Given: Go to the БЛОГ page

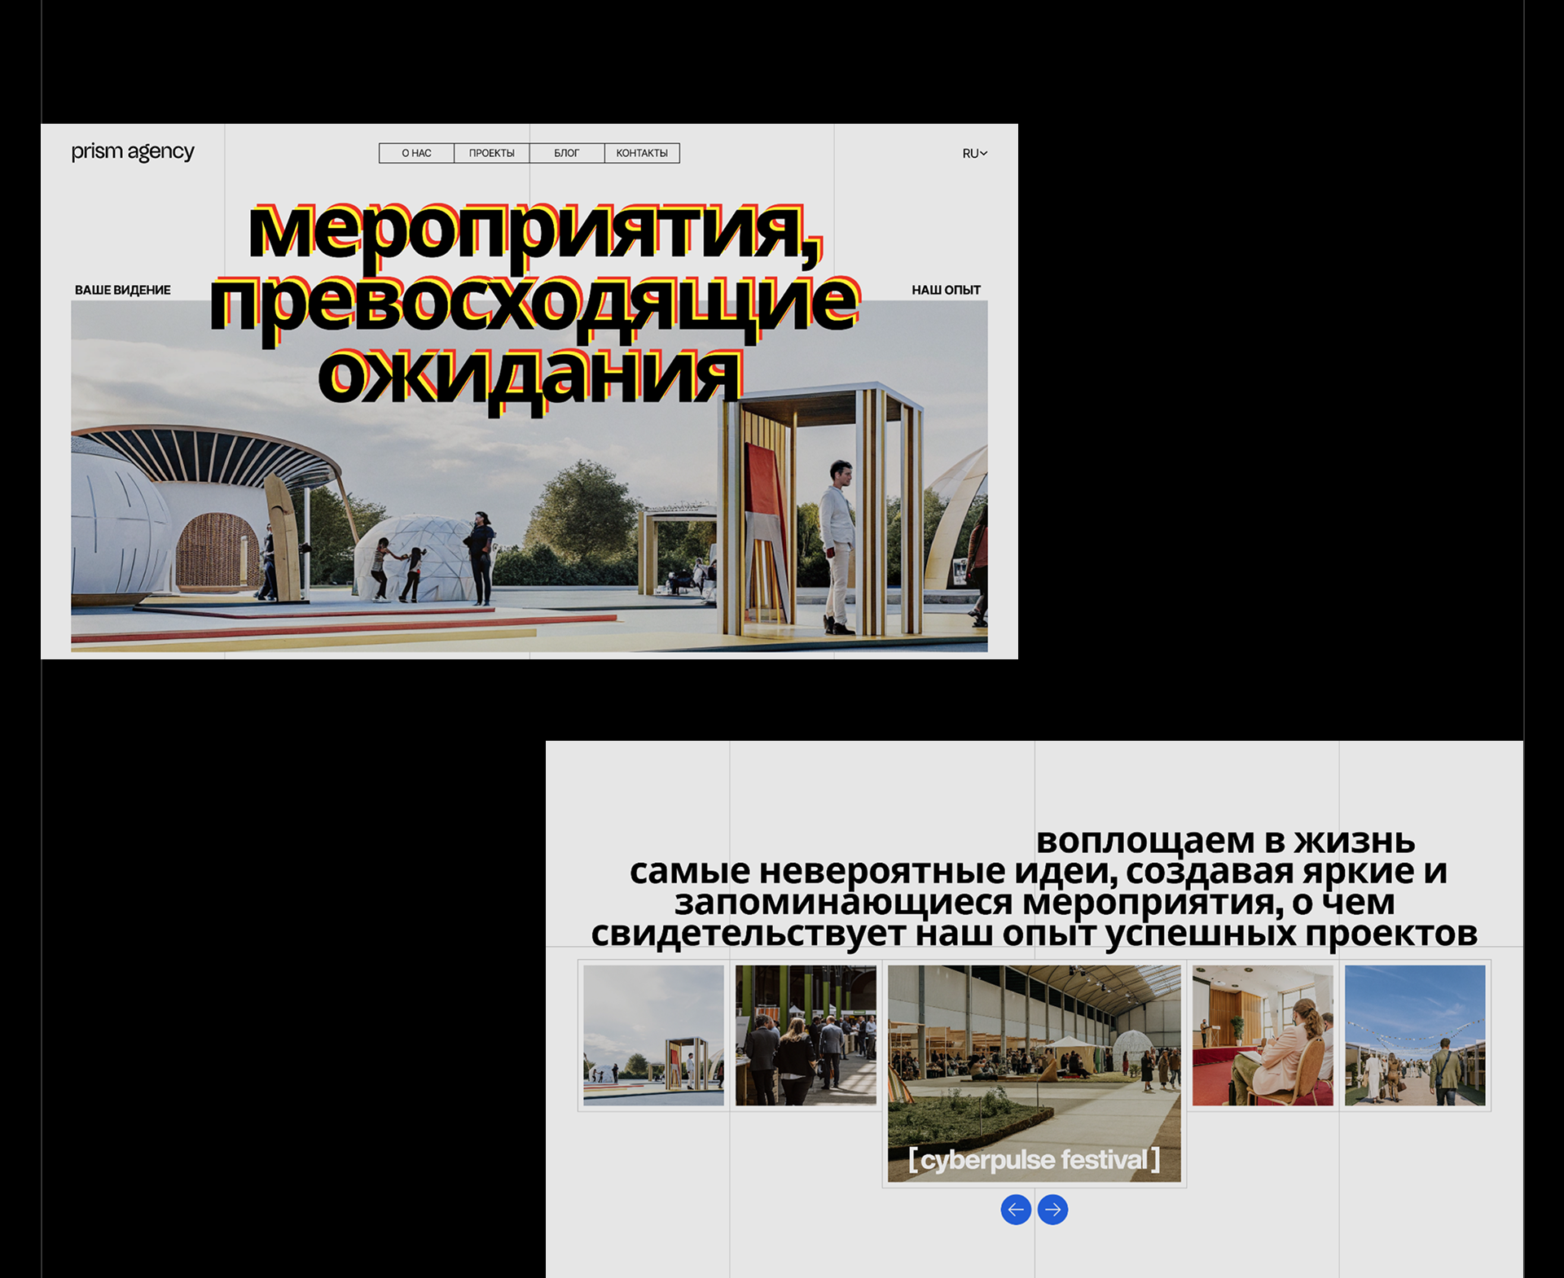Looking at the screenshot, I should (566, 153).
